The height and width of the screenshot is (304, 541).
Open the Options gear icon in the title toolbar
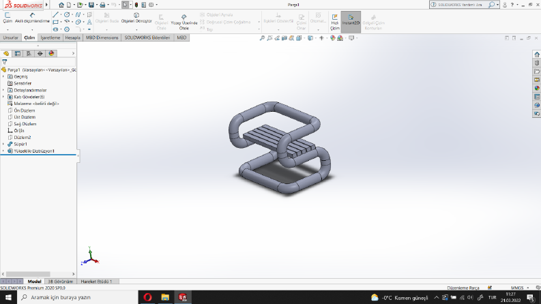(x=151, y=5)
